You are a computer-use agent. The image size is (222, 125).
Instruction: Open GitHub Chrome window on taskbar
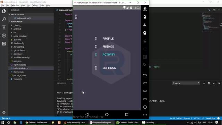(x=37, y=123)
